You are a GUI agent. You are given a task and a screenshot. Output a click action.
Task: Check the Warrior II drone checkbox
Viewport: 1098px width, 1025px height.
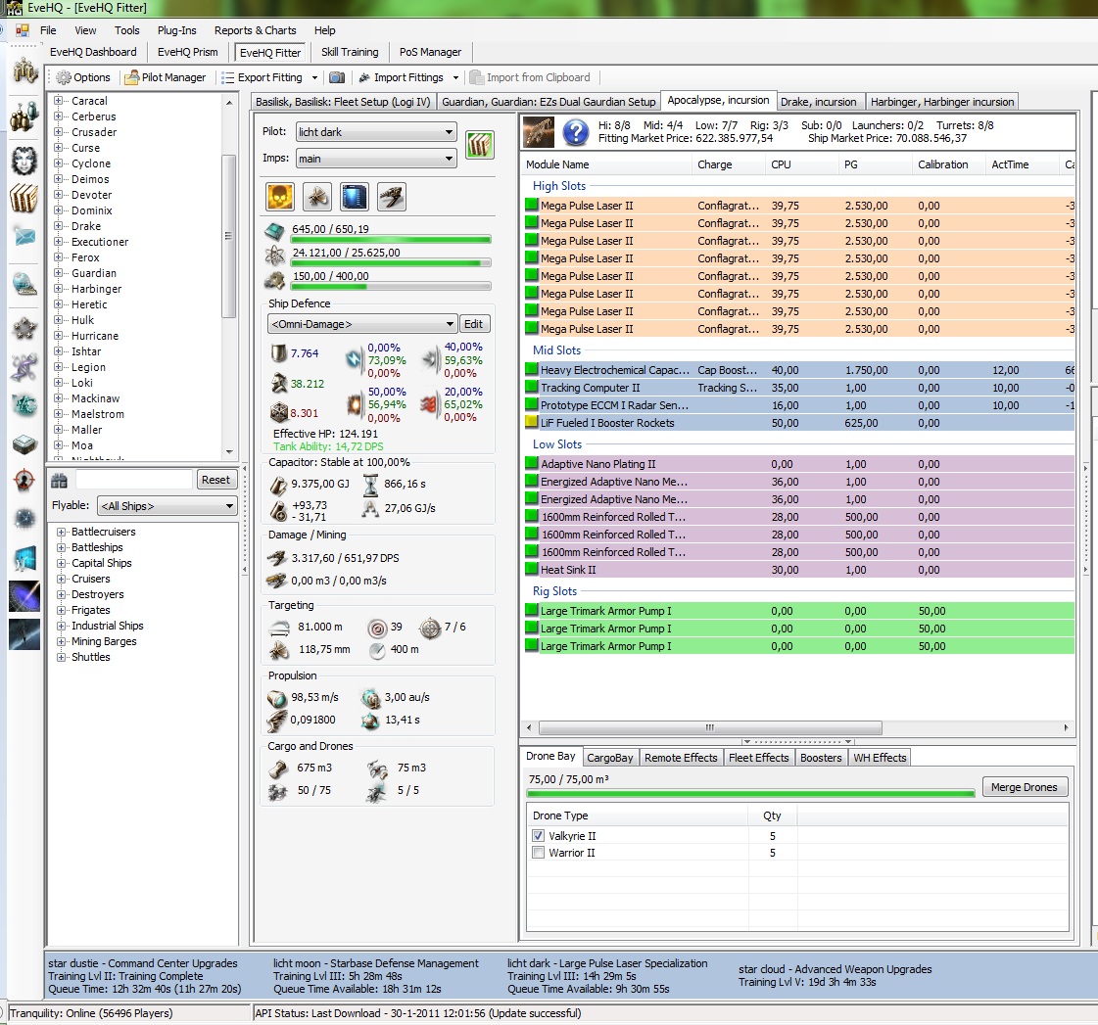[538, 853]
